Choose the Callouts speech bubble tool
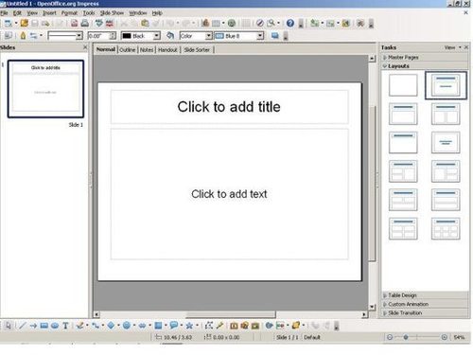The width and height of the screenshot is (473, 355). point(174,326)
